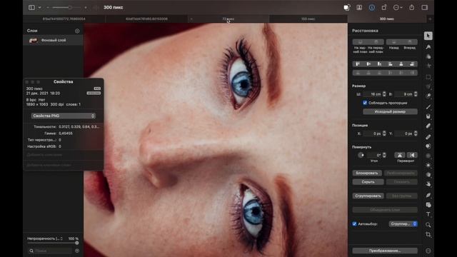Click the Блокировать button

(367, 173)
